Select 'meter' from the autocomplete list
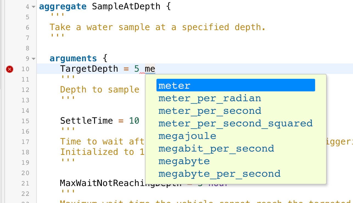This screenshot has width=353, height=203. 236,86
